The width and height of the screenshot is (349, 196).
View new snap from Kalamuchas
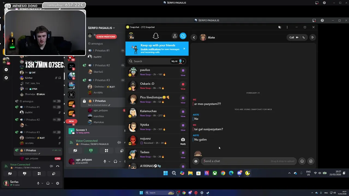pyautogui.click(x=183, y=114)
